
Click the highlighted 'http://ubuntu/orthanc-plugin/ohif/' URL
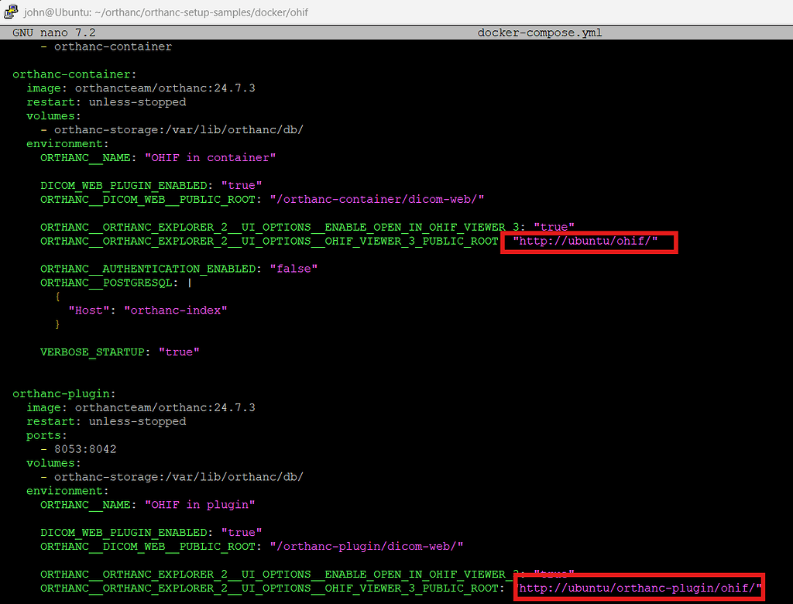(638, 587)
